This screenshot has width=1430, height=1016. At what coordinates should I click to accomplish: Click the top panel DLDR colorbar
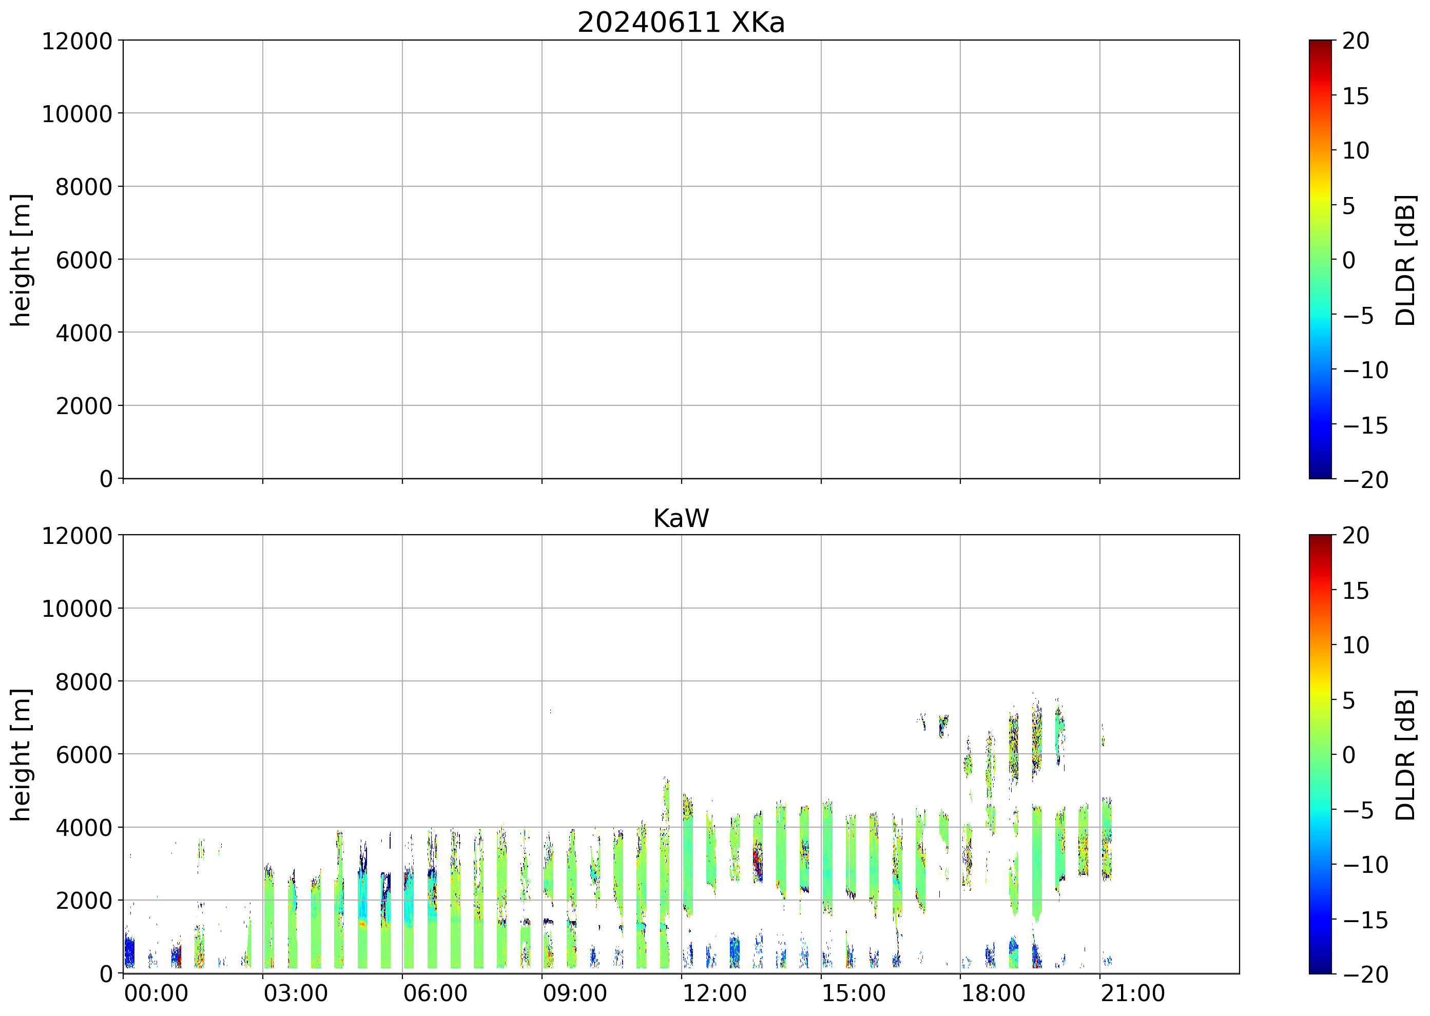tap(1320, 259)
